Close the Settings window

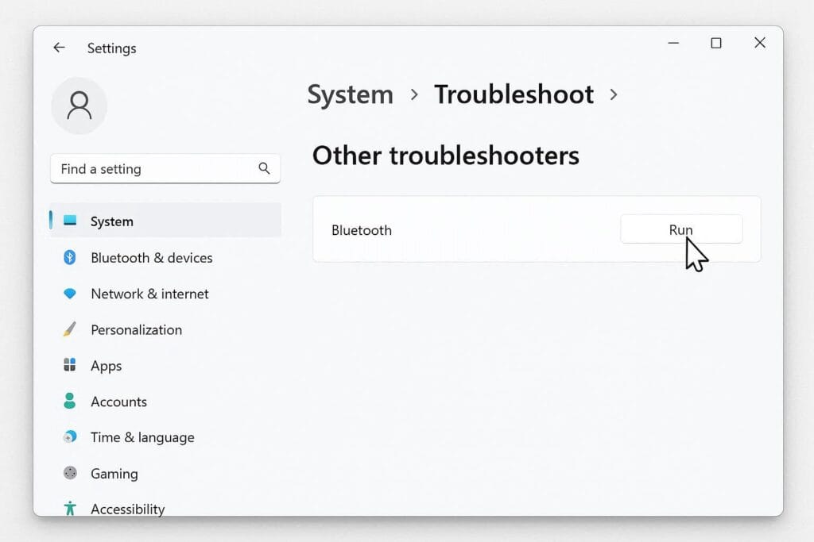[760, 43]
